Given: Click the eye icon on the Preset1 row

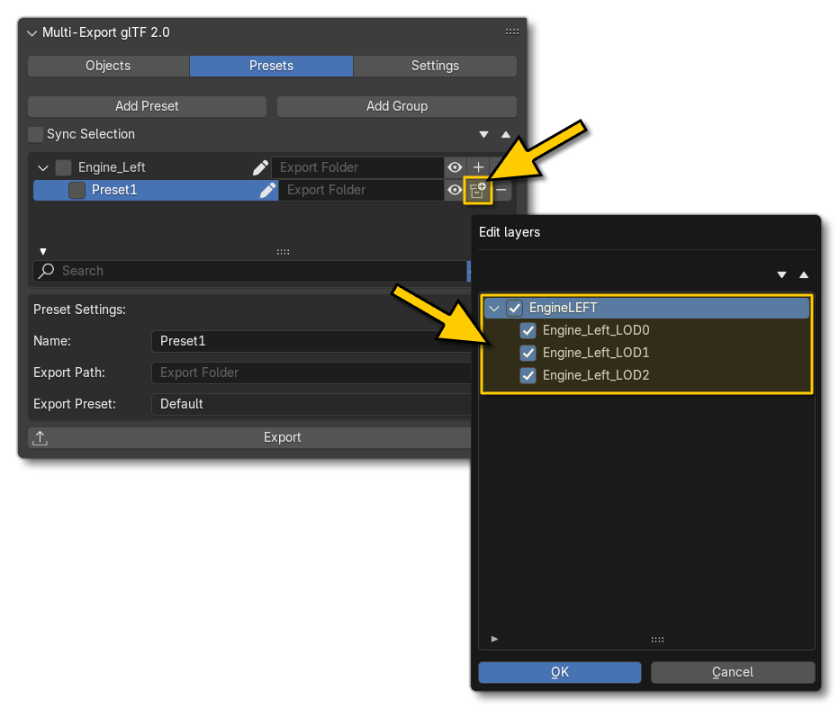Looking at the screenshot, I should 455,190.
